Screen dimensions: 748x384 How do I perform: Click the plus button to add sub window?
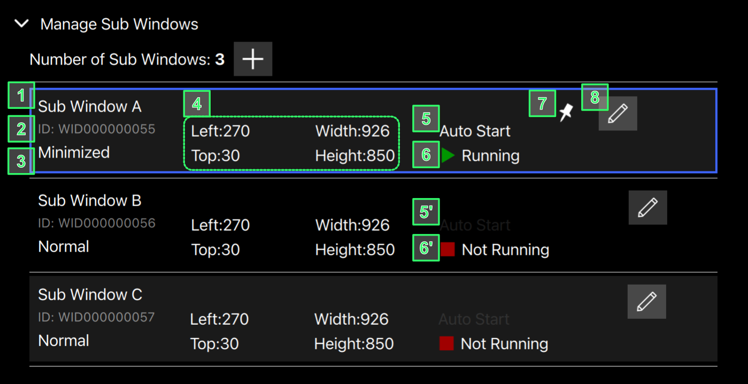tap(253, 59)
